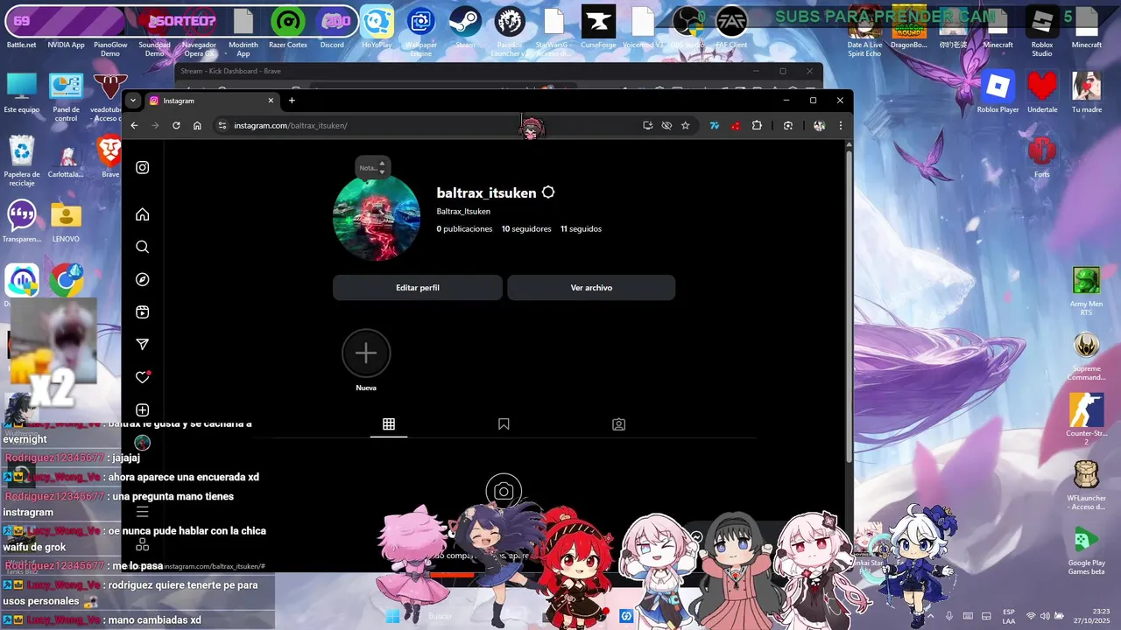Open the Razer Cortex desktop shortcut
This screenshot has height=630, width=1121.
click(x=287, y=27)
